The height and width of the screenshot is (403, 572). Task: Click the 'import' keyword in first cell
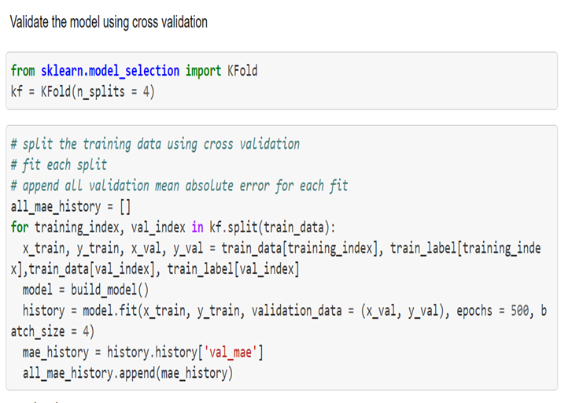tap(203, 71)
